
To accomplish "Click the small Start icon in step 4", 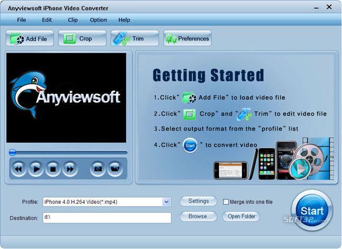I will [190, 146].
